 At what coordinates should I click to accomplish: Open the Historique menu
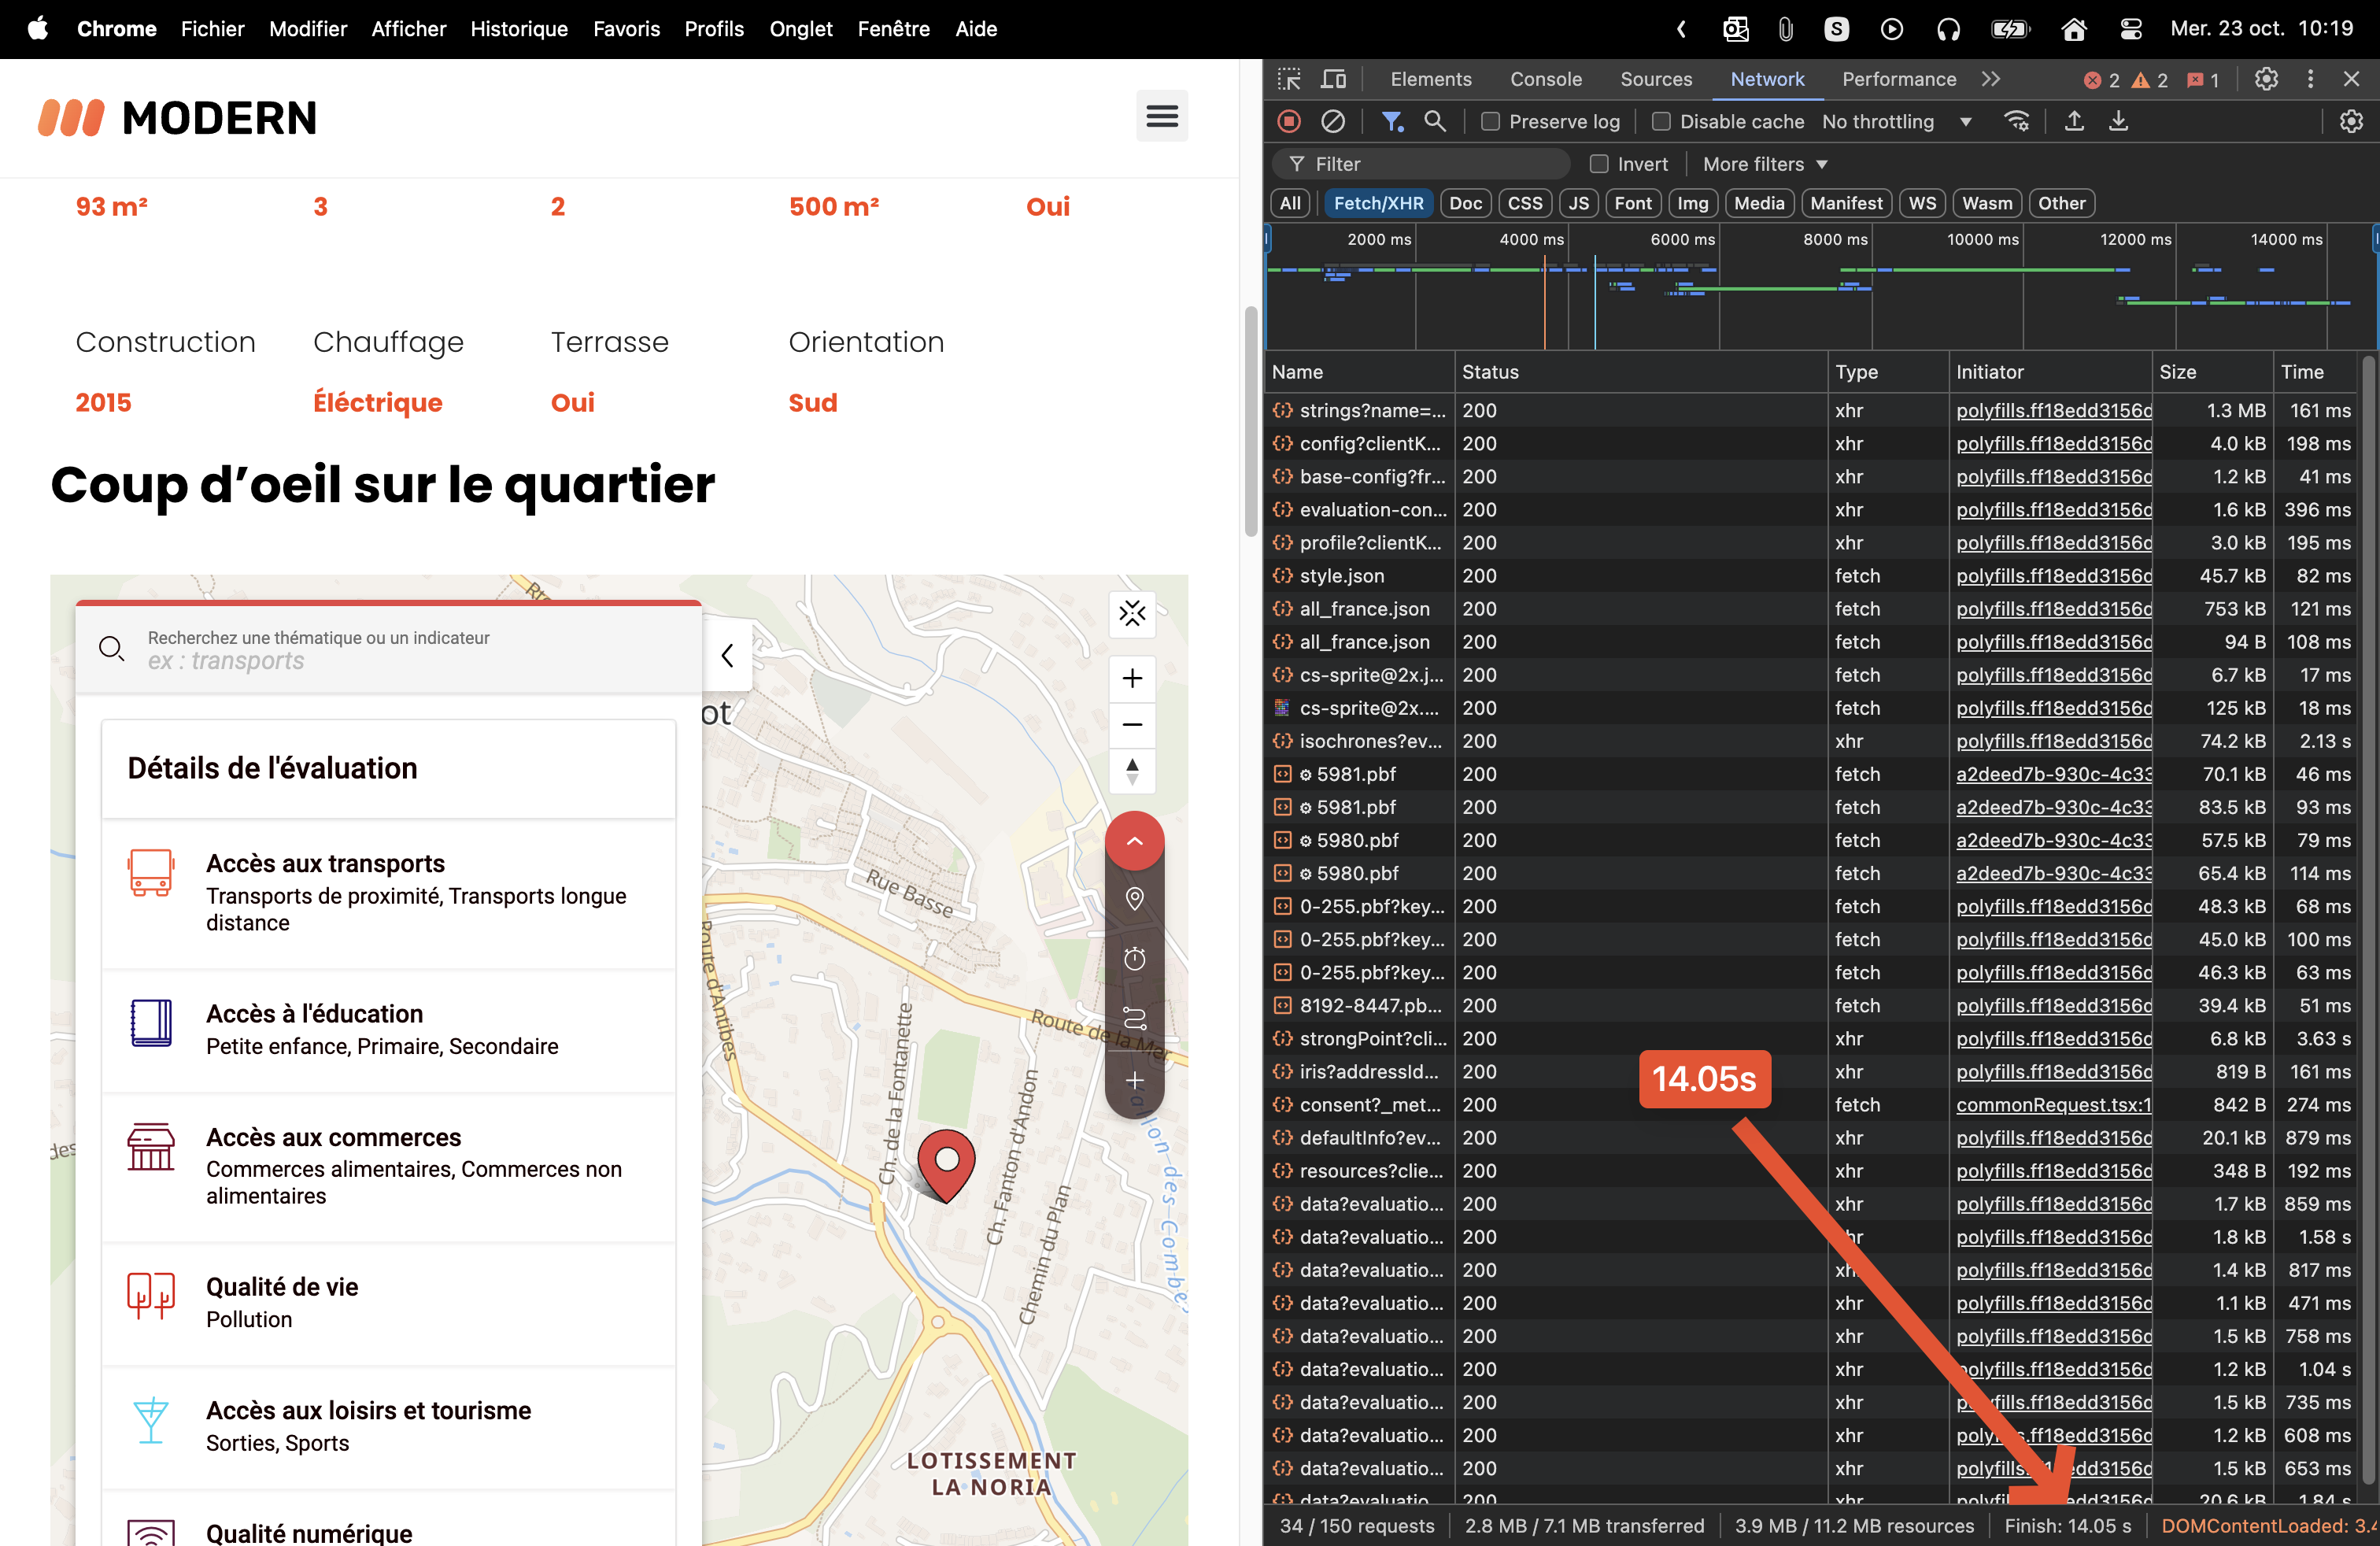[519, 29]
